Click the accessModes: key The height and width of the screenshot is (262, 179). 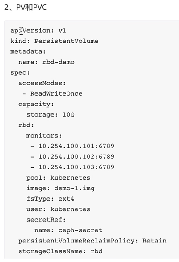[42, 83]
